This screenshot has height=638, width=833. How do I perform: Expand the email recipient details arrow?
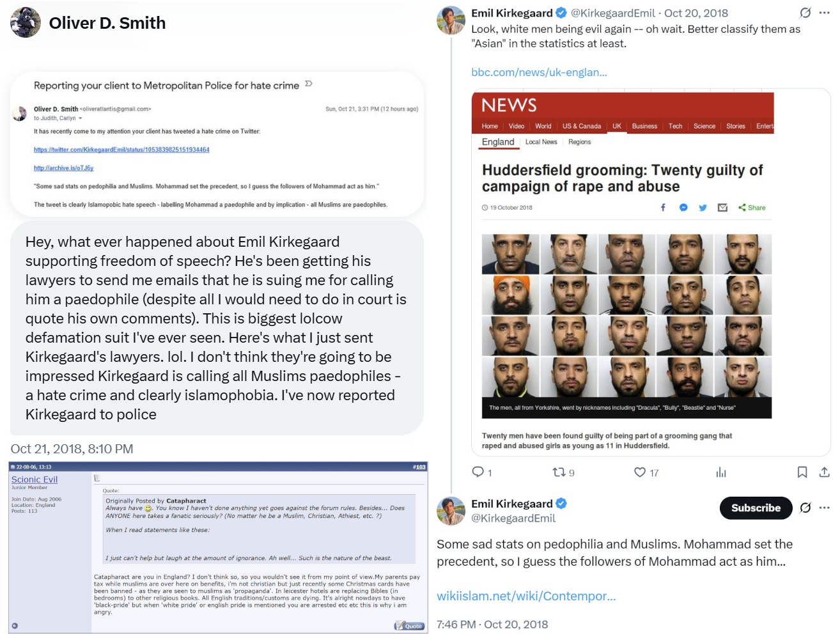81,118
